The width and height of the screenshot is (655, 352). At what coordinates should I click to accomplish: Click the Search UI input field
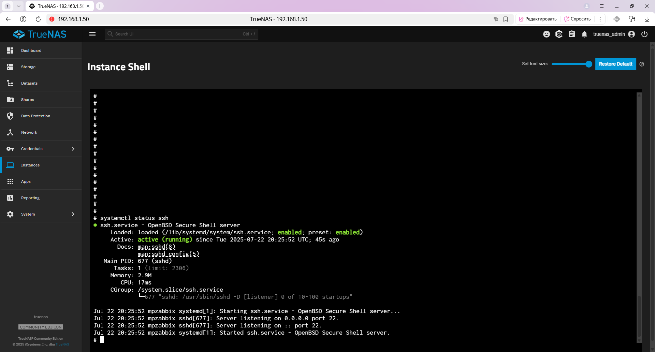click(181, 34)
